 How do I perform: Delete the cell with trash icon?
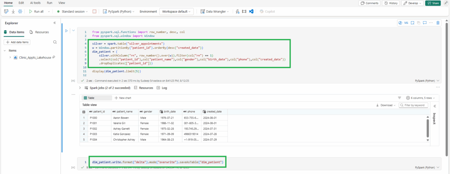(x=438, y=23)
